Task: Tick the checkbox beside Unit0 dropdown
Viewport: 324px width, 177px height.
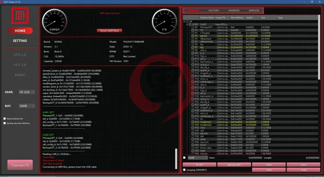Action: [x=184, y=158]
